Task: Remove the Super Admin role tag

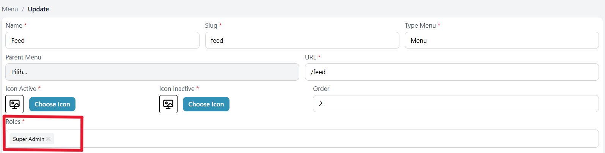Action: click(49, 139)
